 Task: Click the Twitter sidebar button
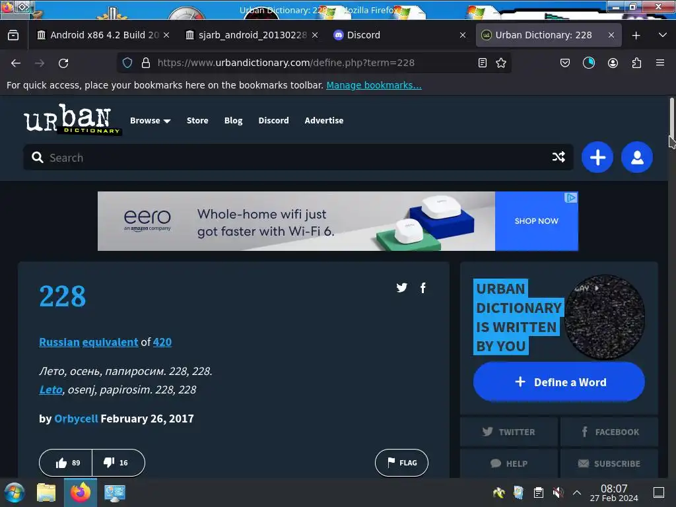509,432
